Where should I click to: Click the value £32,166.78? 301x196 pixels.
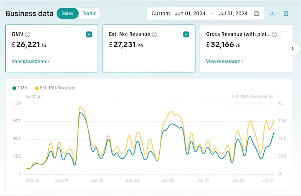click(x=223, y=45)
